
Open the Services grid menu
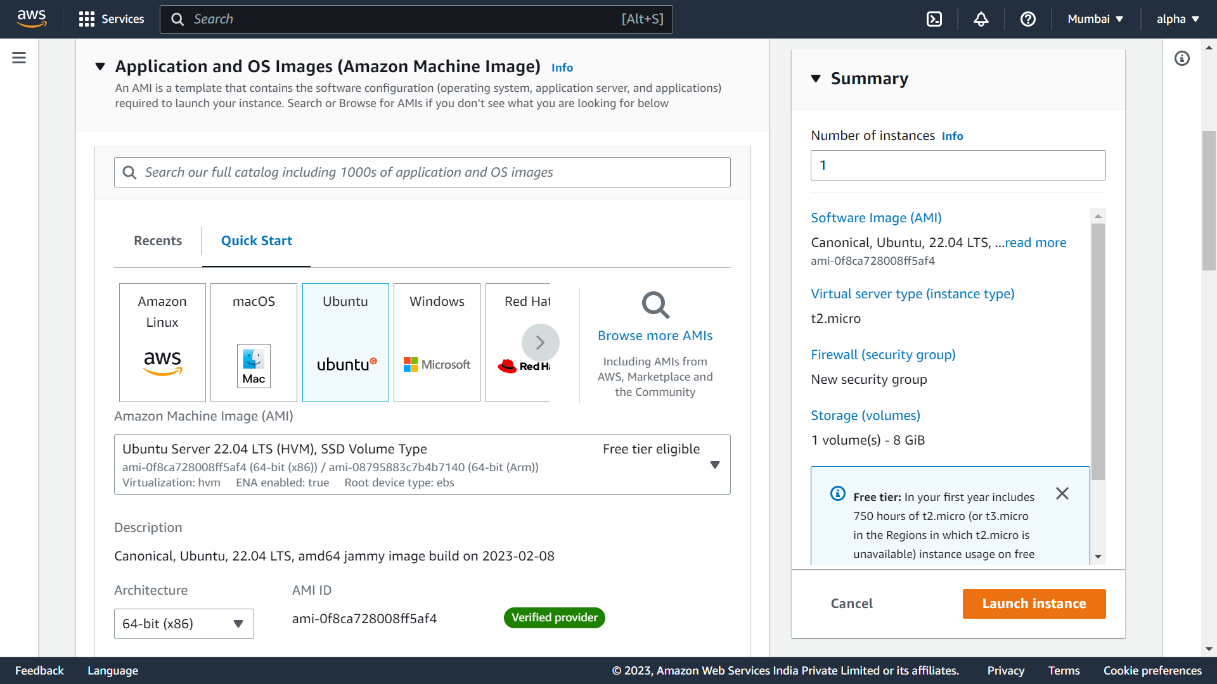click(112, 19)
